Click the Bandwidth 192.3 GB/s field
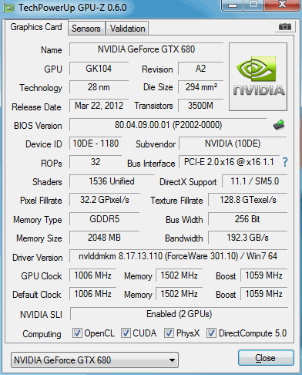Image resolution: width=302 pixels, height=375 pixels. (x=248, y=238)
